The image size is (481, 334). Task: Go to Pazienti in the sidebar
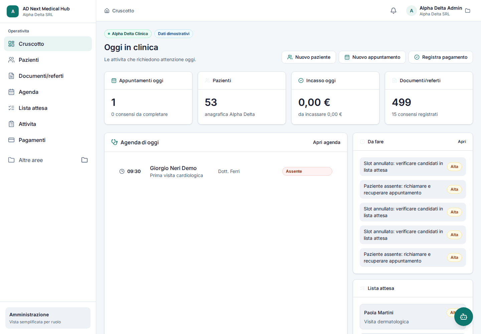point(48,60)
